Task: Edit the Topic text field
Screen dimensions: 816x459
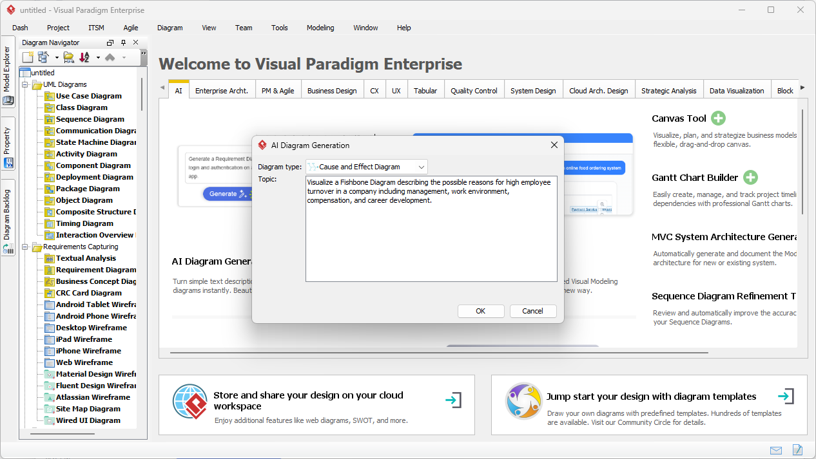Action: [x=431, y=229]
